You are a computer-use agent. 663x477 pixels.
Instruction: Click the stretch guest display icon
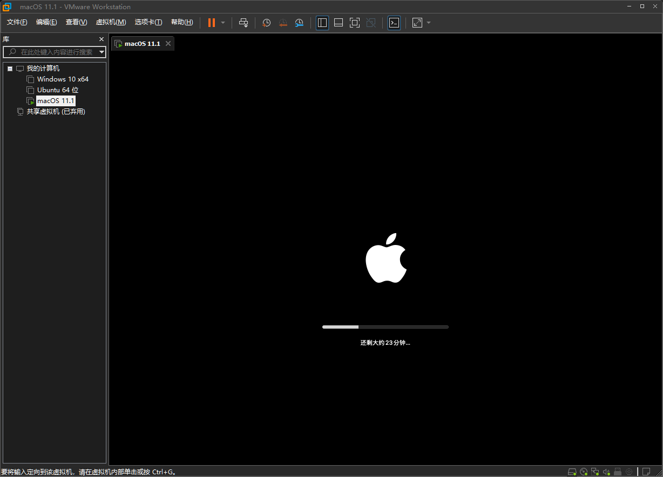point(417,23)
